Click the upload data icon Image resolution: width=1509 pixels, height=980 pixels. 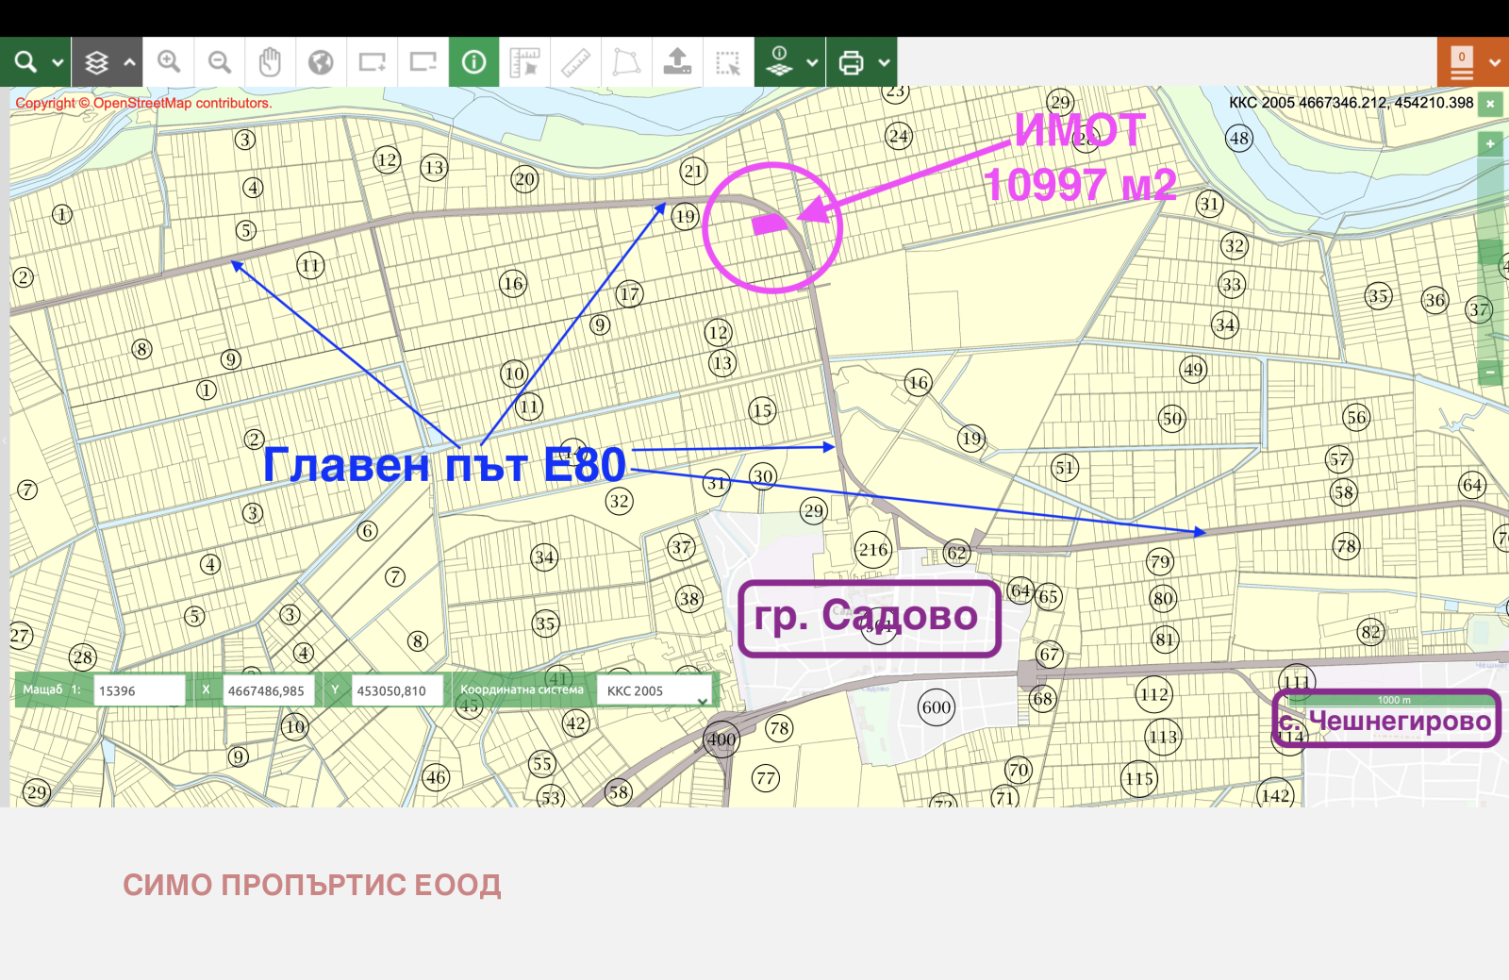[677, 61]
